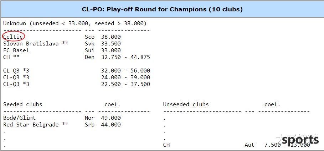Click the sports watermark logo
This screenshot has height=151, width=324.
click(x=300, y=140)
